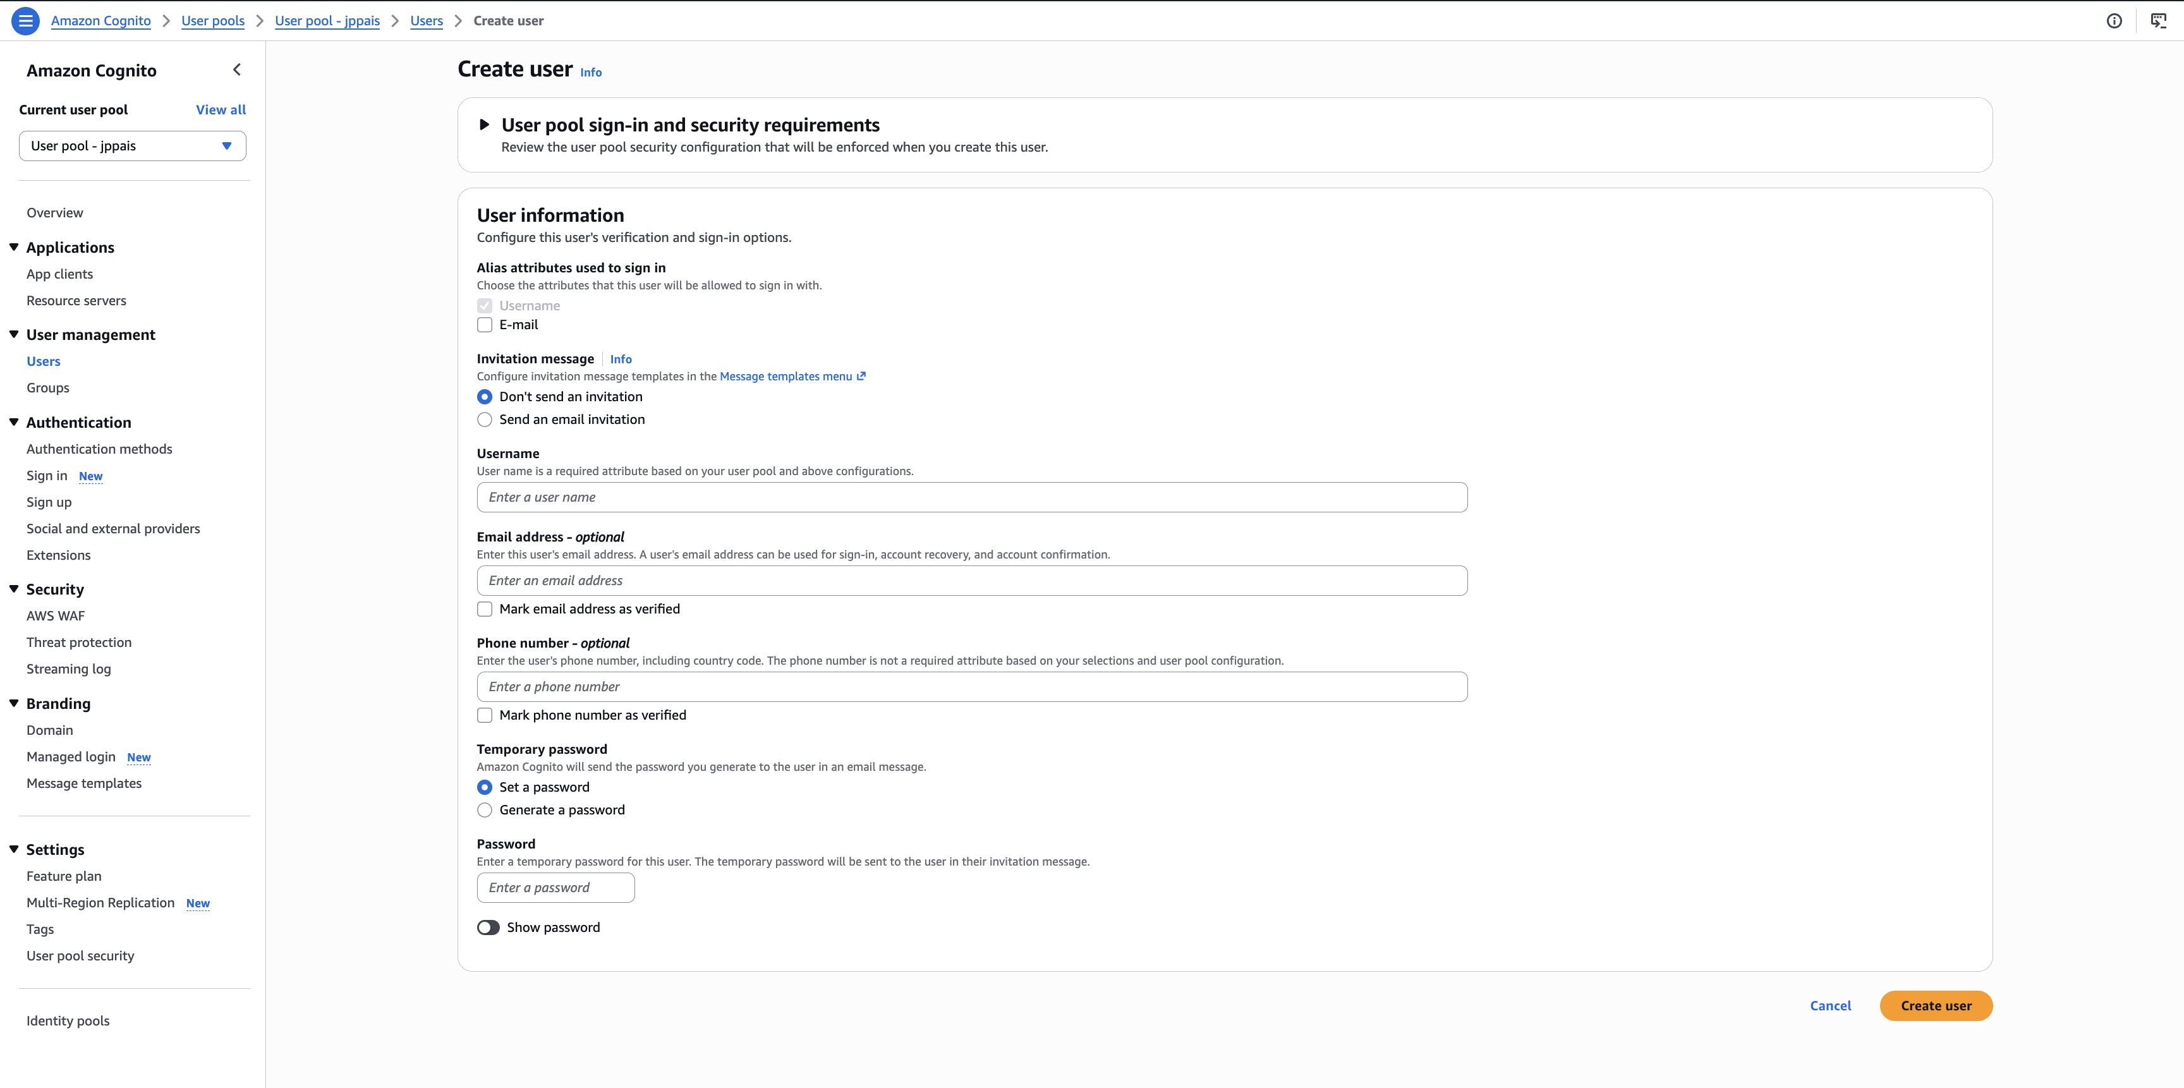The image size is (2184, 1088).
Task: Click the external link icon beside Message templates menu
Action: (861, 376)
